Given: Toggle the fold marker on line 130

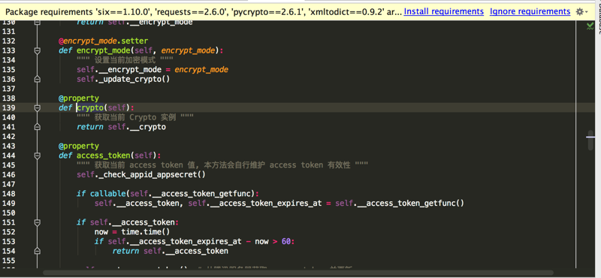Looking at the screenshot, I should click(x=37, y=23).
